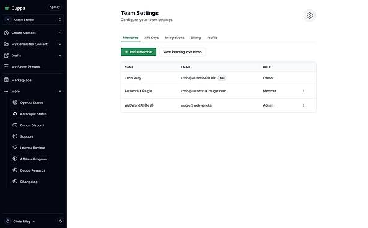Click View Pending Invitations button
This screenshot has width=368, height=228.
pos(182,52)
